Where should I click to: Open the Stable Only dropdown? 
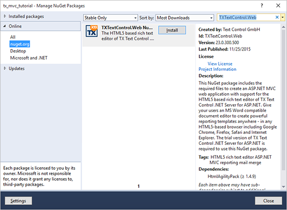coord(111,18)
